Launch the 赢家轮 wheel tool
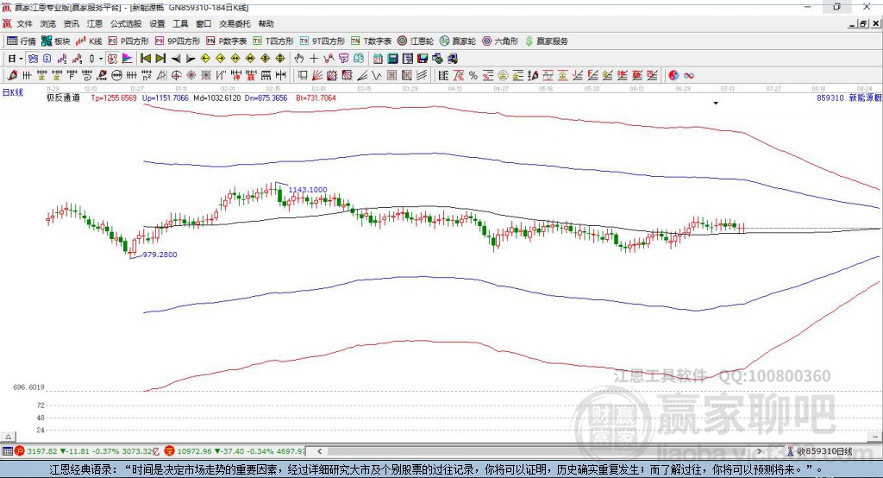 pos(458,41)
